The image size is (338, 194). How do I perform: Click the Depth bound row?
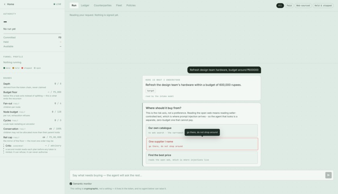tap(32, 85)
